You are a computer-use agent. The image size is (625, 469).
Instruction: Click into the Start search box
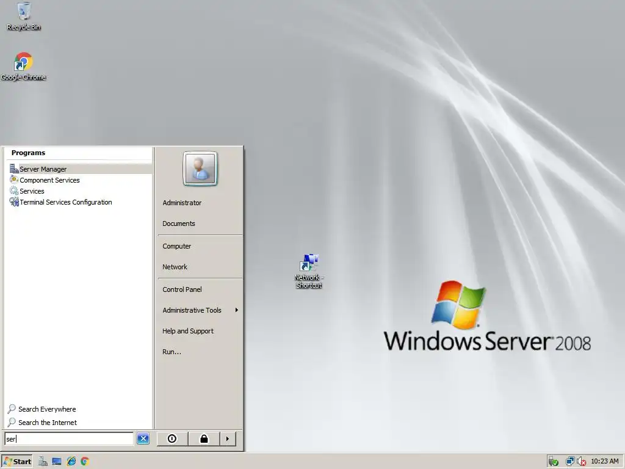[x=68, y=438]
